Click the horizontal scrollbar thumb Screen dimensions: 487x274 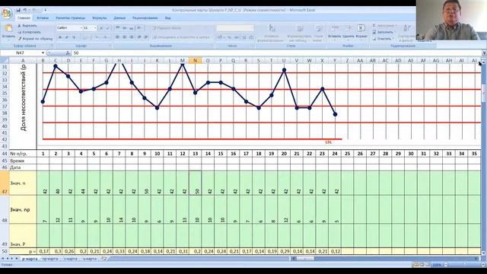[x=304, y=259]
